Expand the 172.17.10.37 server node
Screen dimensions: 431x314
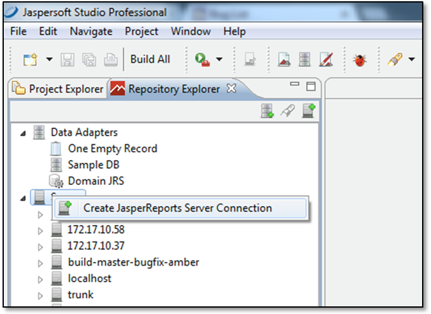click(40, 247)
